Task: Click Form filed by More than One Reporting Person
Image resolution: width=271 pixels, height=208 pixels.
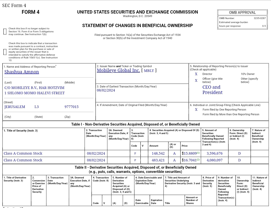Action: [231, 114]
